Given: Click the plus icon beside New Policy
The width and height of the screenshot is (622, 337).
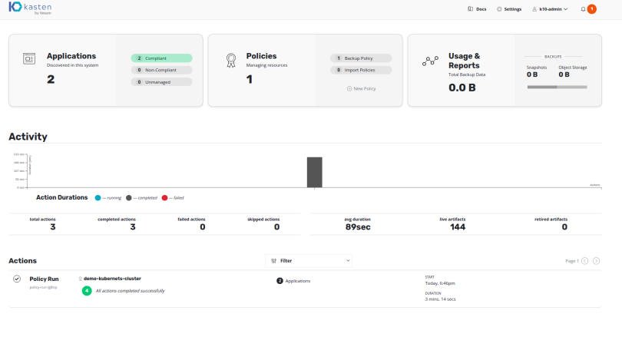Looking at the screenshot, I should click(x=349, y=89).
